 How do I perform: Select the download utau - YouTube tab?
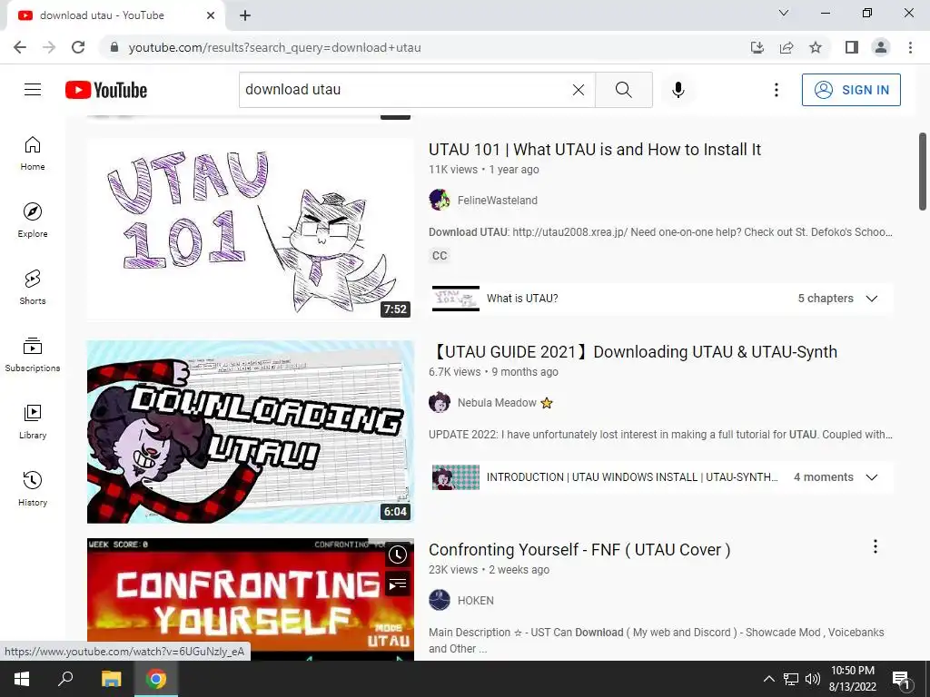click(115, 15)
